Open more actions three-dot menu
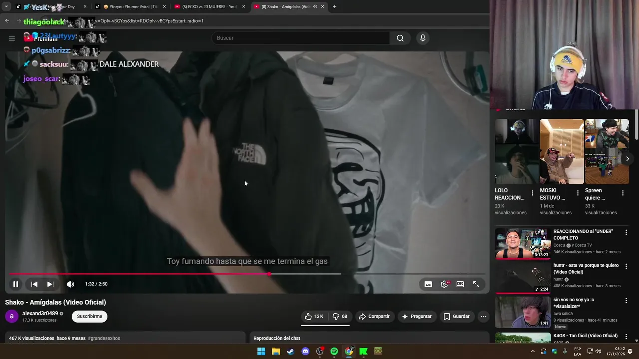639x359 pixels. click(x=483, y=316)
